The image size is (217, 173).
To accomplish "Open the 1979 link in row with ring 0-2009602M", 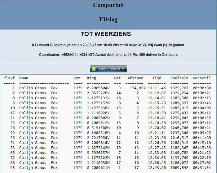I will (78, 118).
